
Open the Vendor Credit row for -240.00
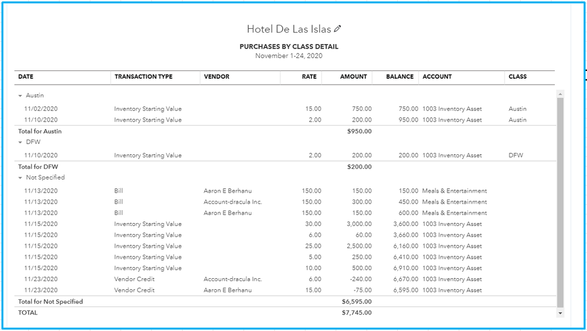284,279
